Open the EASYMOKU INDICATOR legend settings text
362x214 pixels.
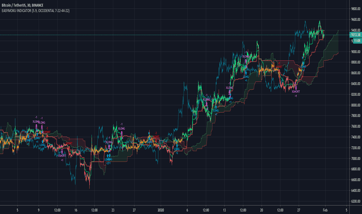36,11
